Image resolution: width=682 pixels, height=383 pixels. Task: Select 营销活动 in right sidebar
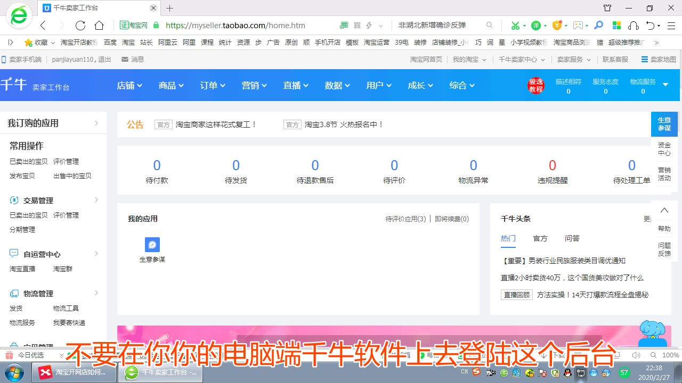click(x=664, y=174)
